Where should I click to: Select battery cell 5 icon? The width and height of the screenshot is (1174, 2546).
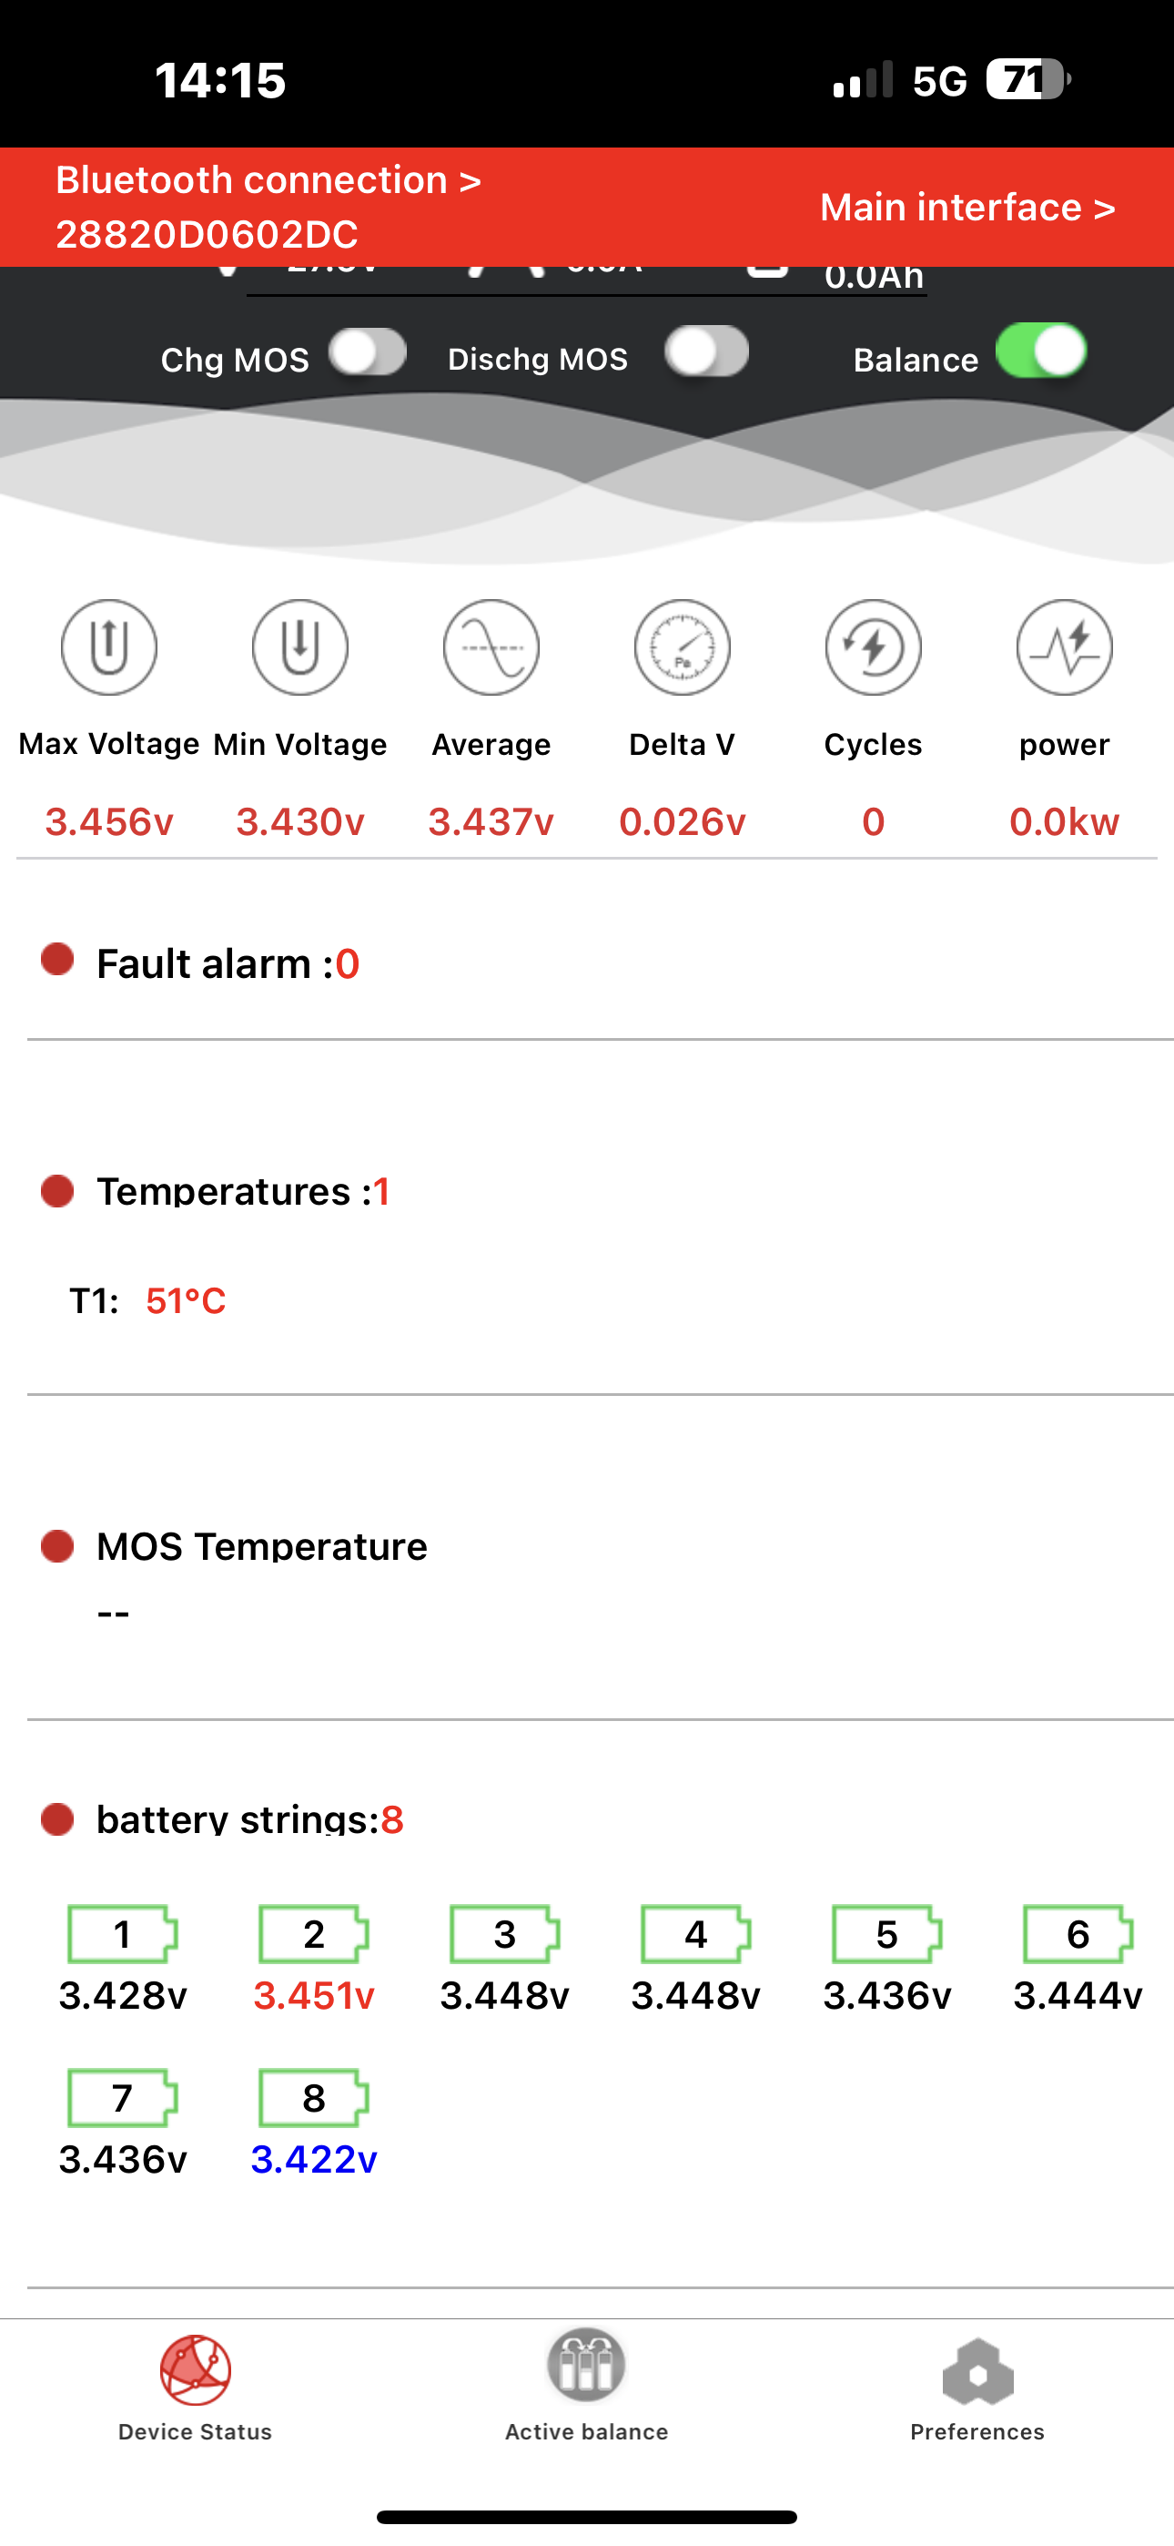pyautogui.click(x=886, y=1933)
